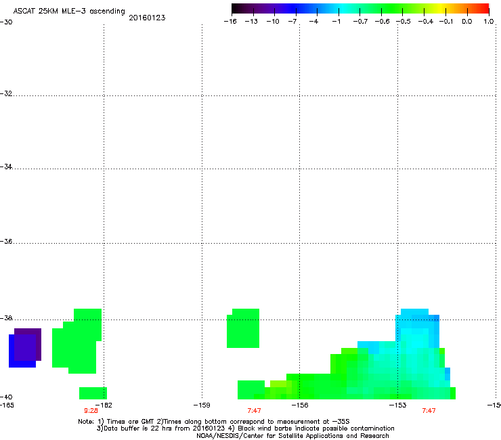Select the date label 20160123

tap(147, 18)
